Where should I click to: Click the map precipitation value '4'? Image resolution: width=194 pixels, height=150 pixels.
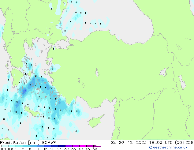tap(46, 88)
